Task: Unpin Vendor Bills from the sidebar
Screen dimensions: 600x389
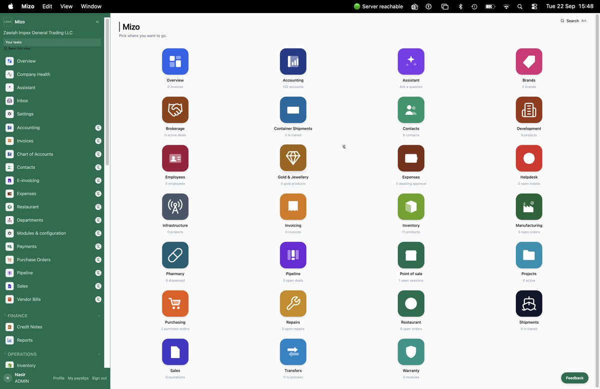Action: pyautogui.click(x=98, y=300)
